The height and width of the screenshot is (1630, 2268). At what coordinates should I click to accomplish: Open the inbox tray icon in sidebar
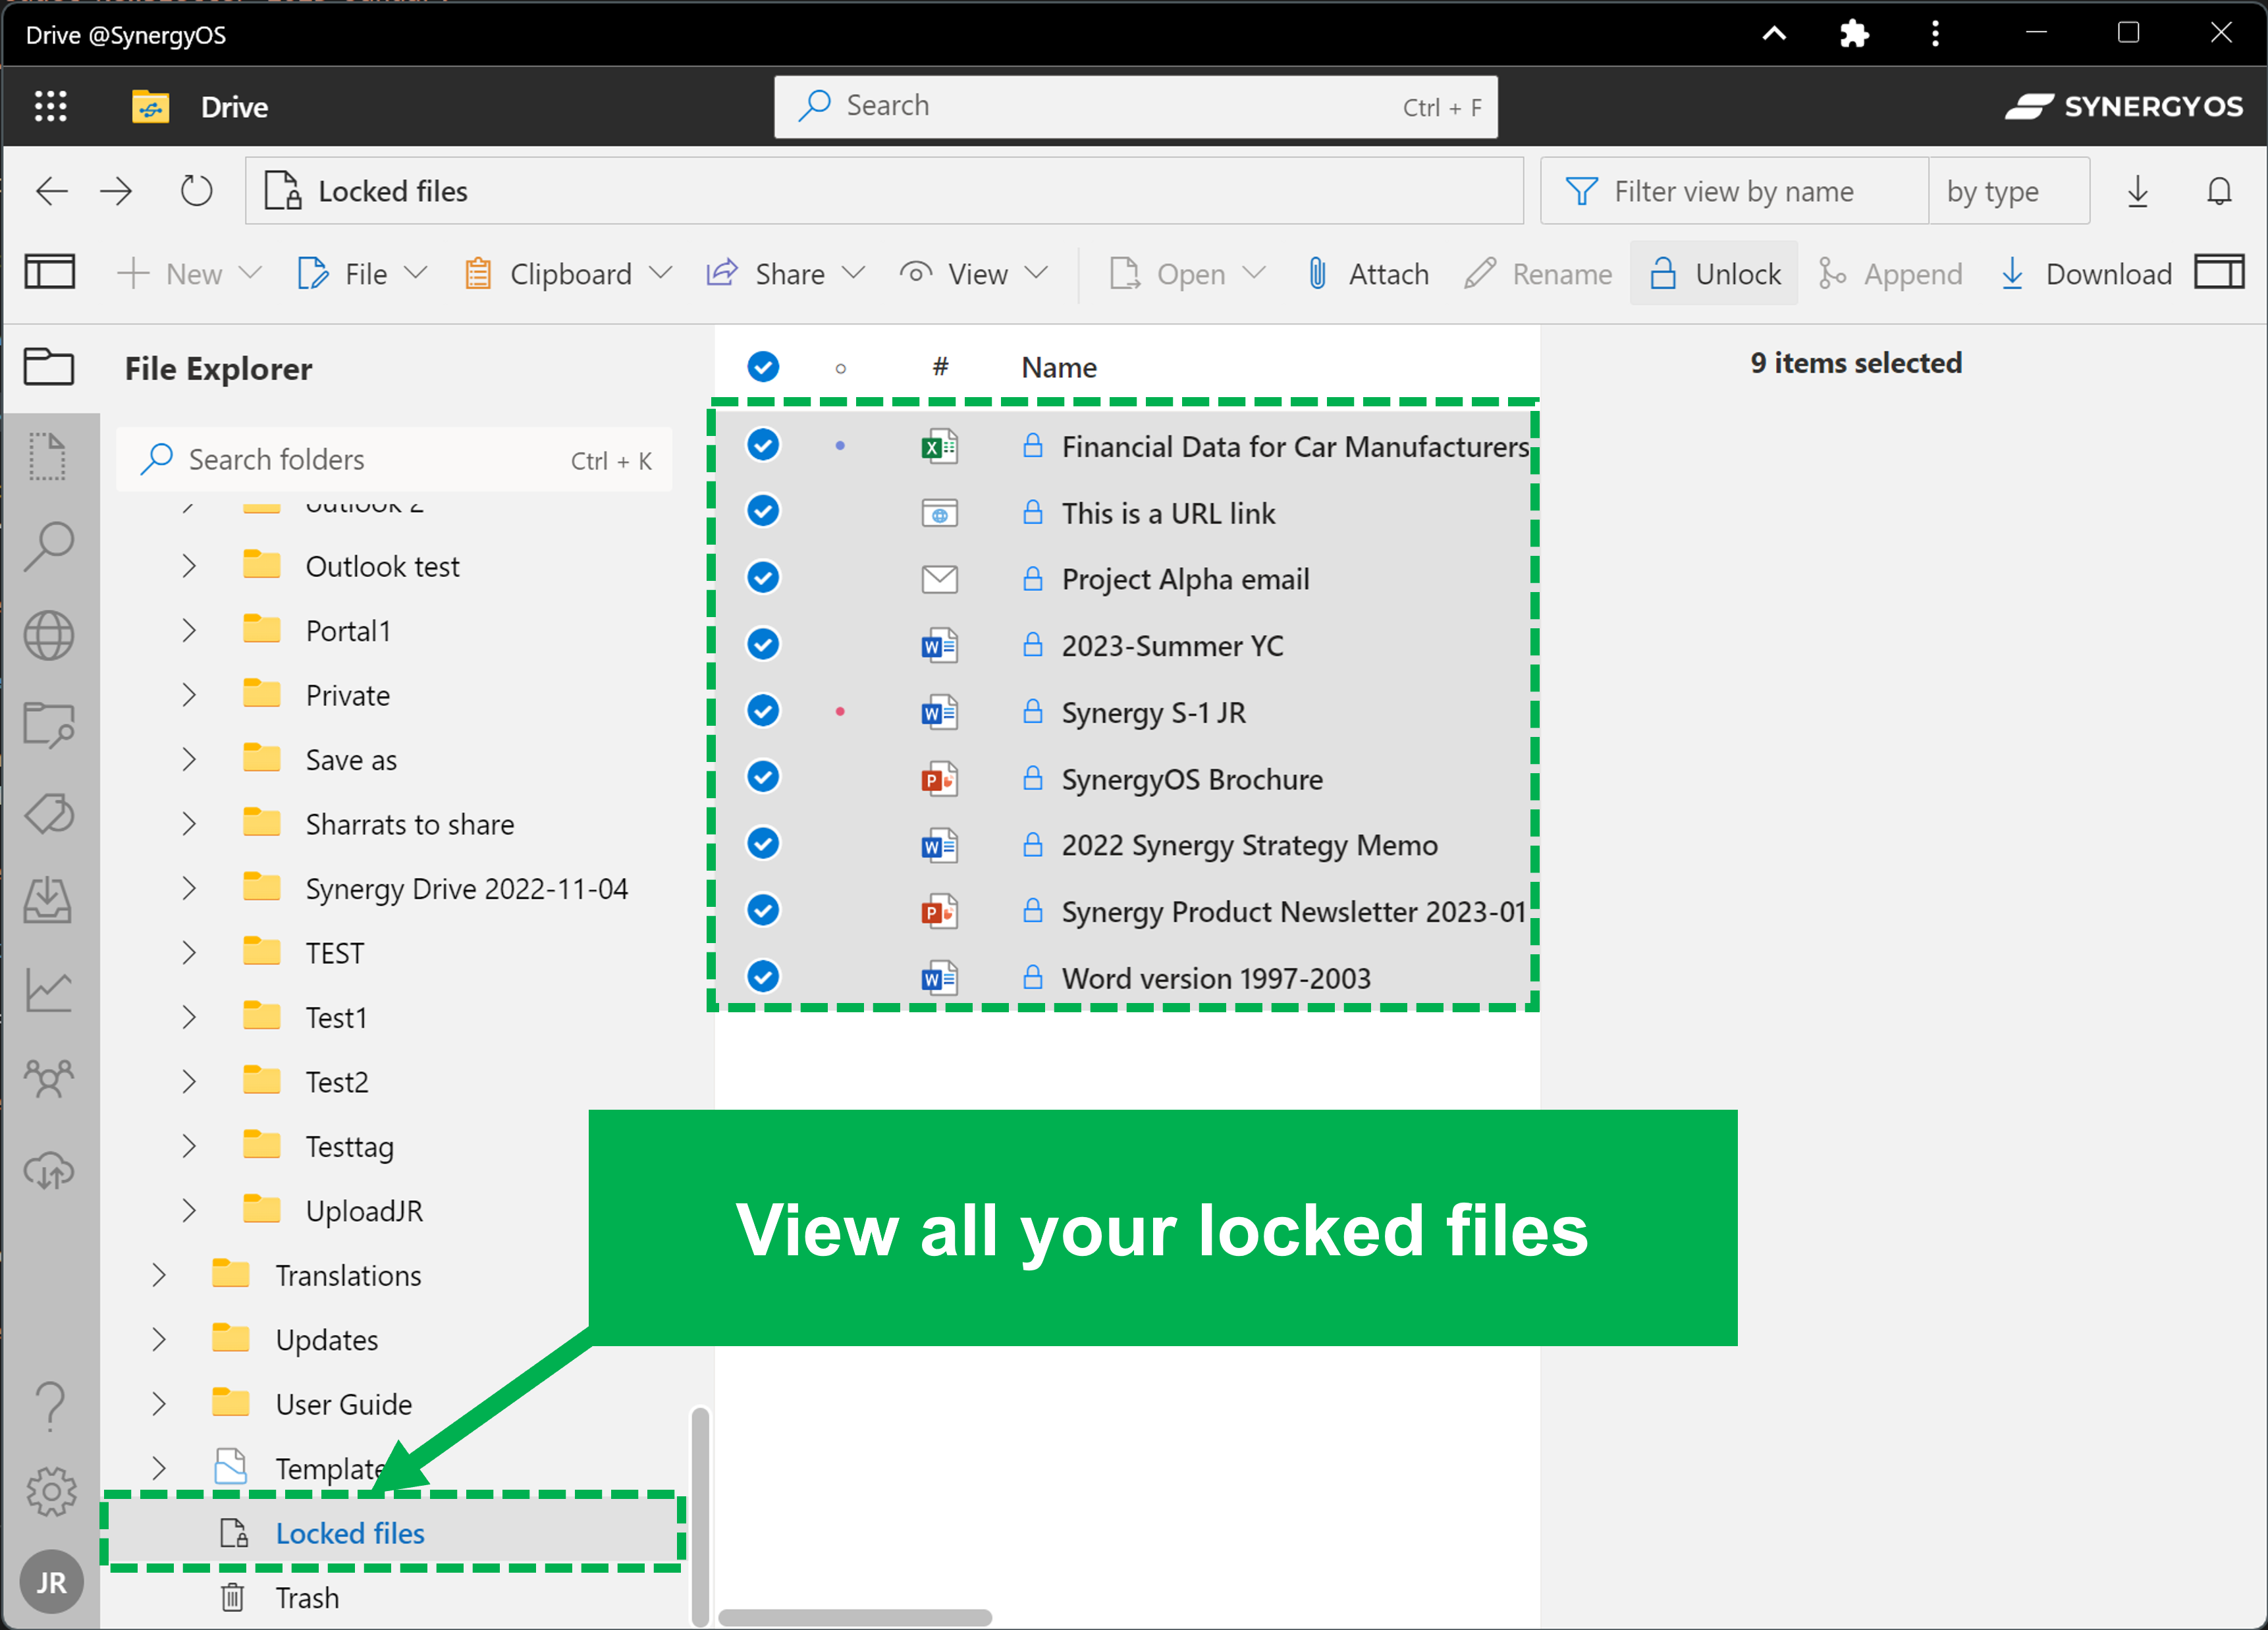(48, 900)
